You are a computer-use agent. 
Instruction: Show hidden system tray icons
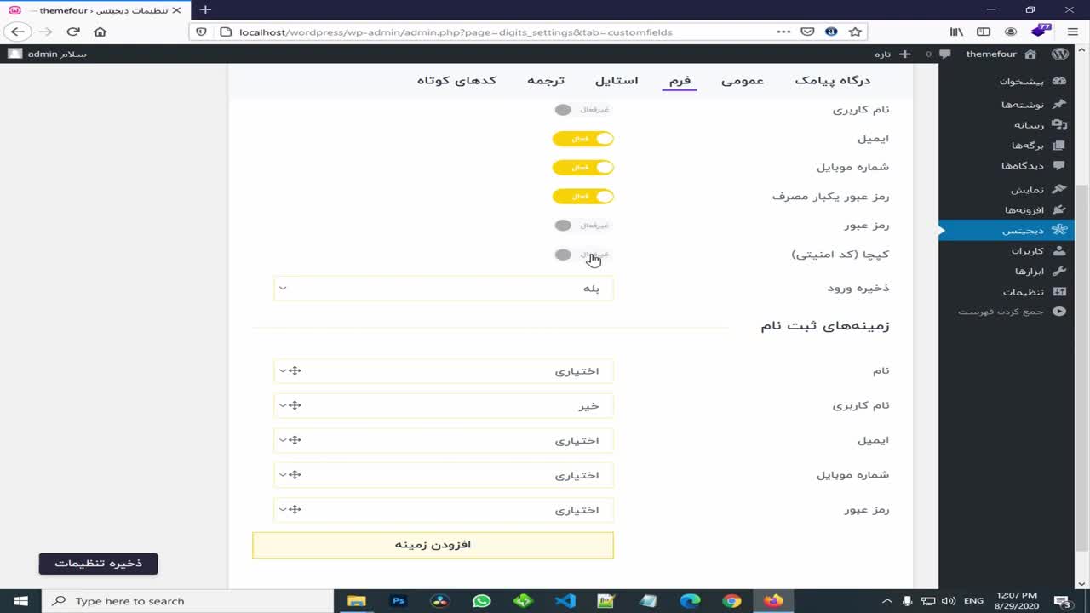click(888, 601)
